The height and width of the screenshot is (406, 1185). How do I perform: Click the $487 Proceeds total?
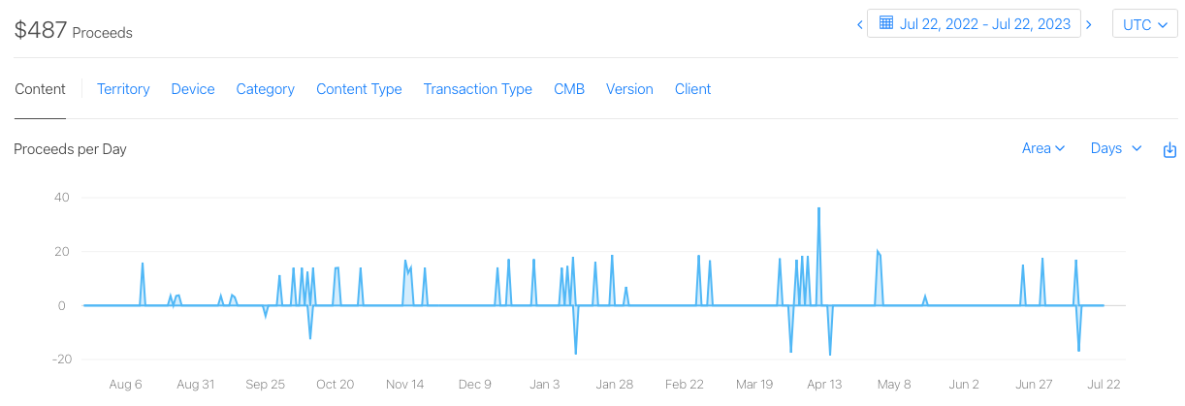click(74, 31)
